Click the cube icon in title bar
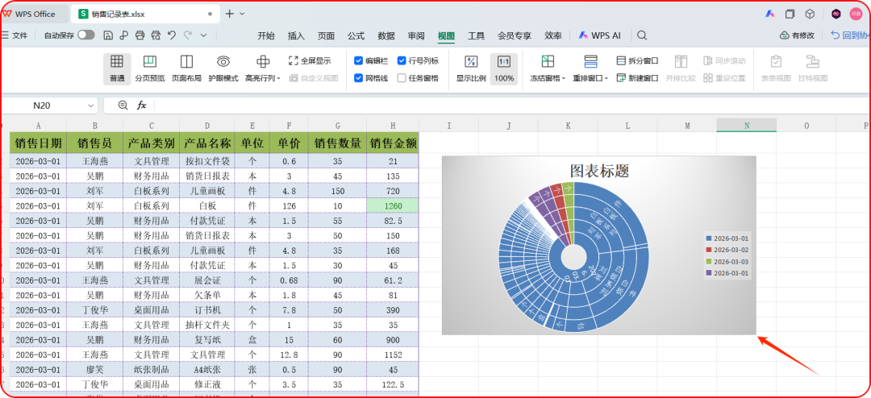This screenshot has width=871, height=398. pos(810,14)
